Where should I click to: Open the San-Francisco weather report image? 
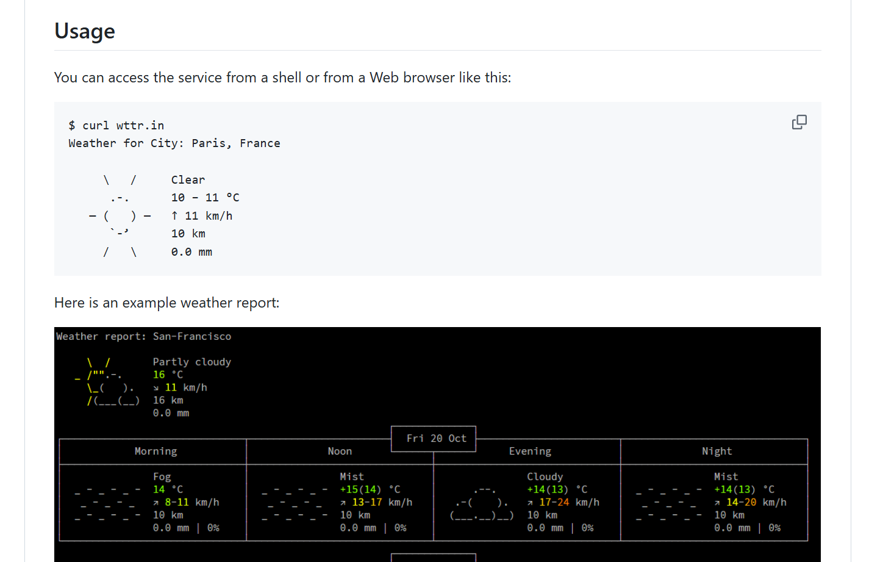(437, 444)
